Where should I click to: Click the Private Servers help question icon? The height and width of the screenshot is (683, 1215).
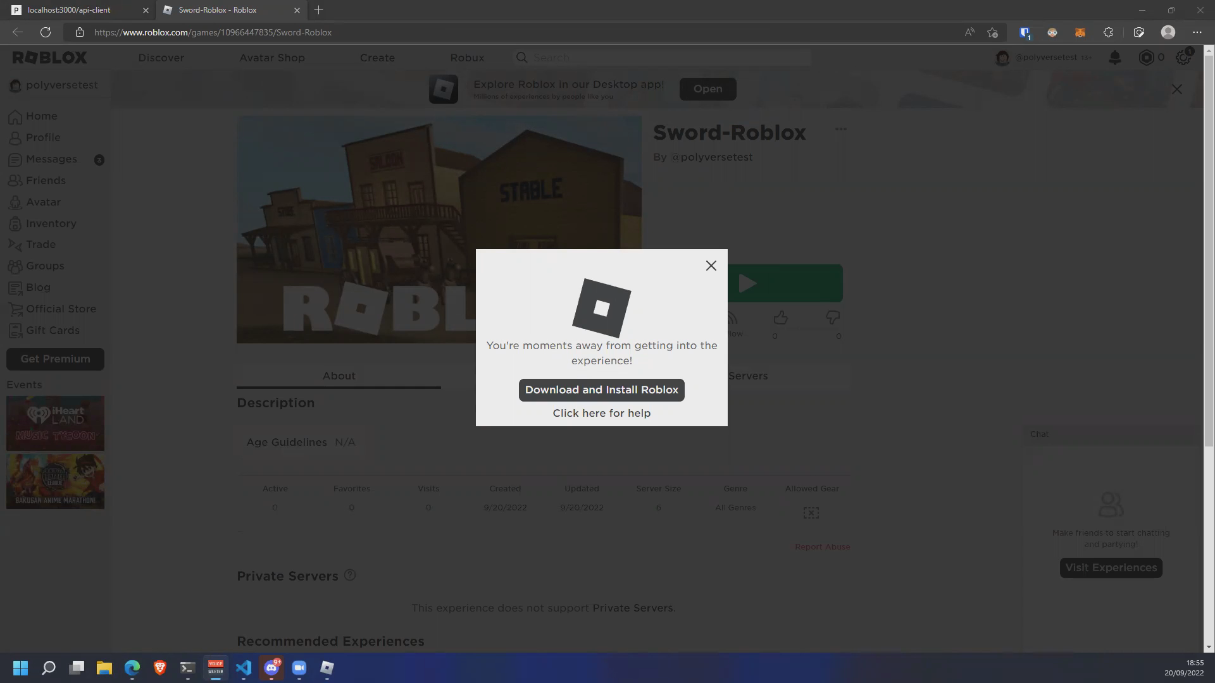click(x=350, y=575)
